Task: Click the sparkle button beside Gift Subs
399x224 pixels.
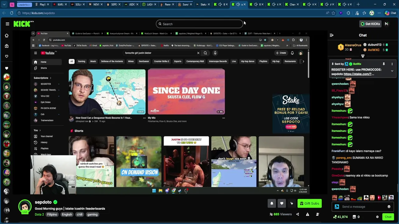Action: tap(291, 203)
